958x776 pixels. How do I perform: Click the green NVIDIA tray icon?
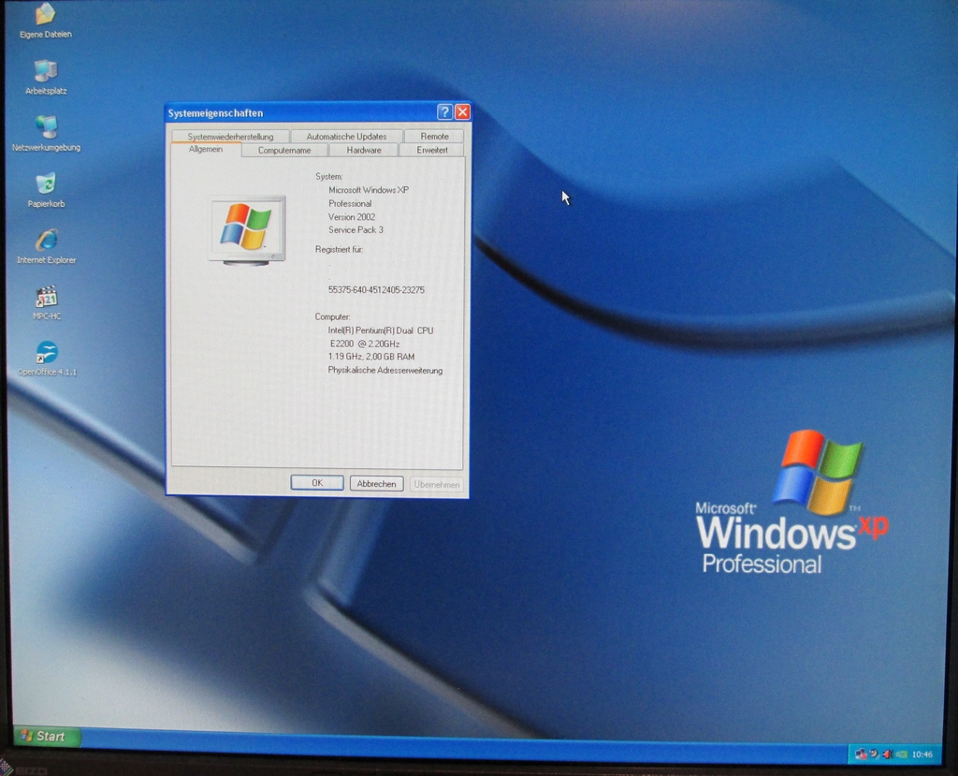901,754
